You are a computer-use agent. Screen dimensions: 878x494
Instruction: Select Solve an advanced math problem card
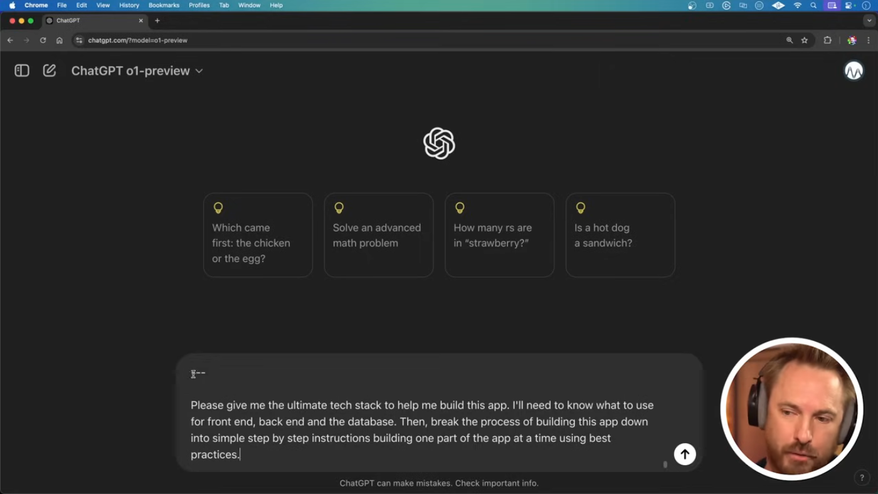(379, 235)
